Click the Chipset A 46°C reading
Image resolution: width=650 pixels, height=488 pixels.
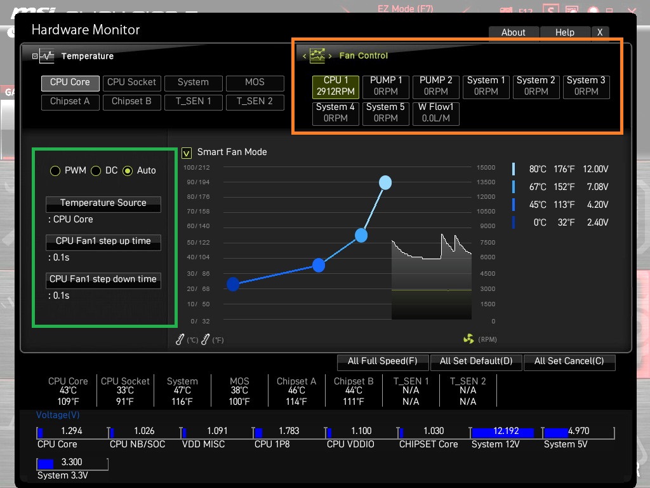pos(296,391)
